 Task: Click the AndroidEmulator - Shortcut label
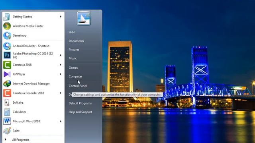(x=31, y=46)
